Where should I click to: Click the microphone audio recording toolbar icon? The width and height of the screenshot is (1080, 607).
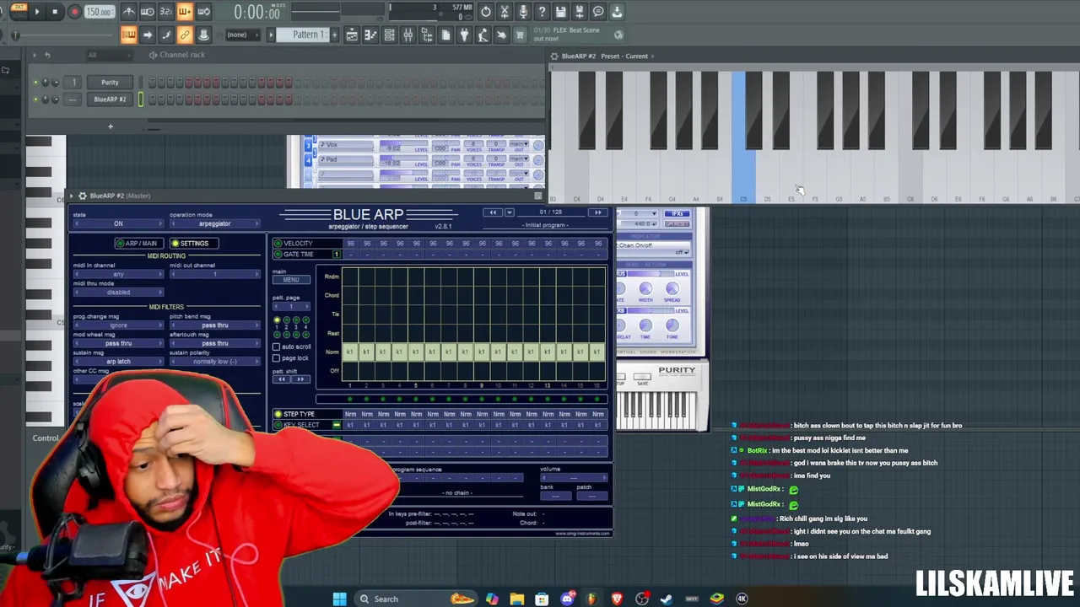point(523,12)
